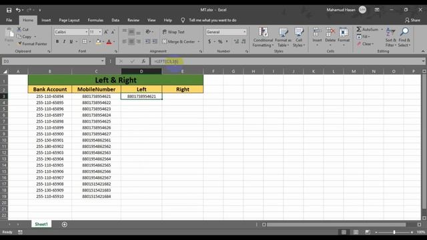Screen dimensions: 427x240
Task: Expand the formula bar arrow
Action: (x=423, y=61)
